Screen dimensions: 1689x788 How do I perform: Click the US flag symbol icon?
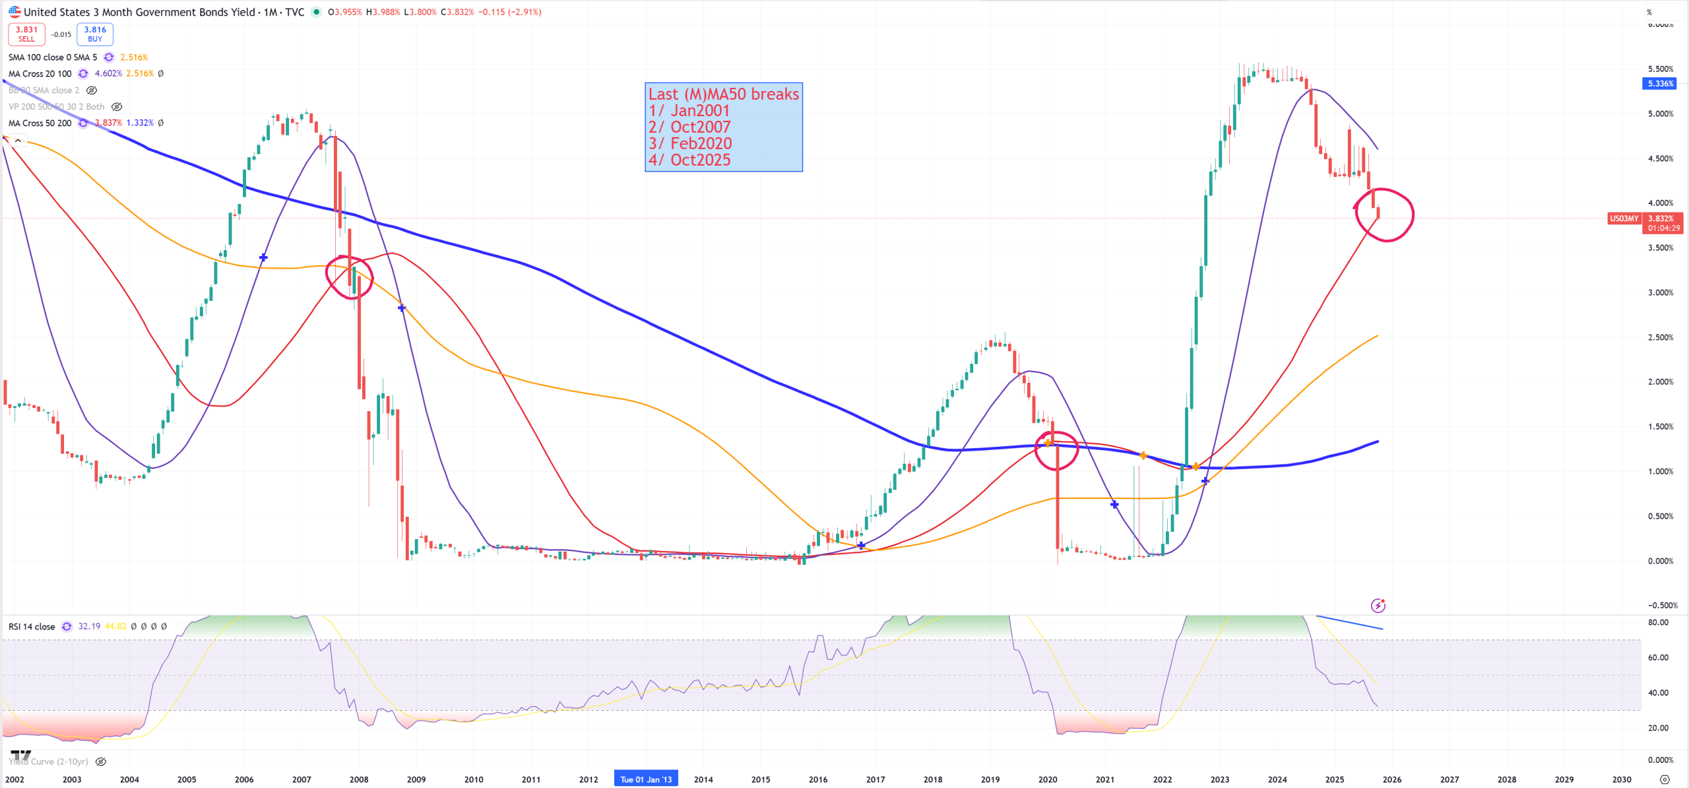click(x=14, y=12)
